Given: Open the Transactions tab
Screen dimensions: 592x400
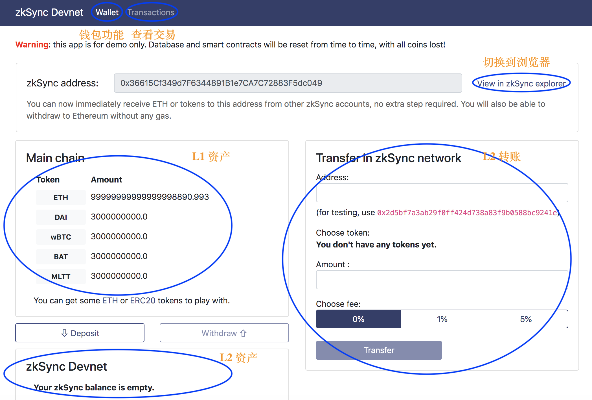Looking at the screenshot, I should click(151, 12).
